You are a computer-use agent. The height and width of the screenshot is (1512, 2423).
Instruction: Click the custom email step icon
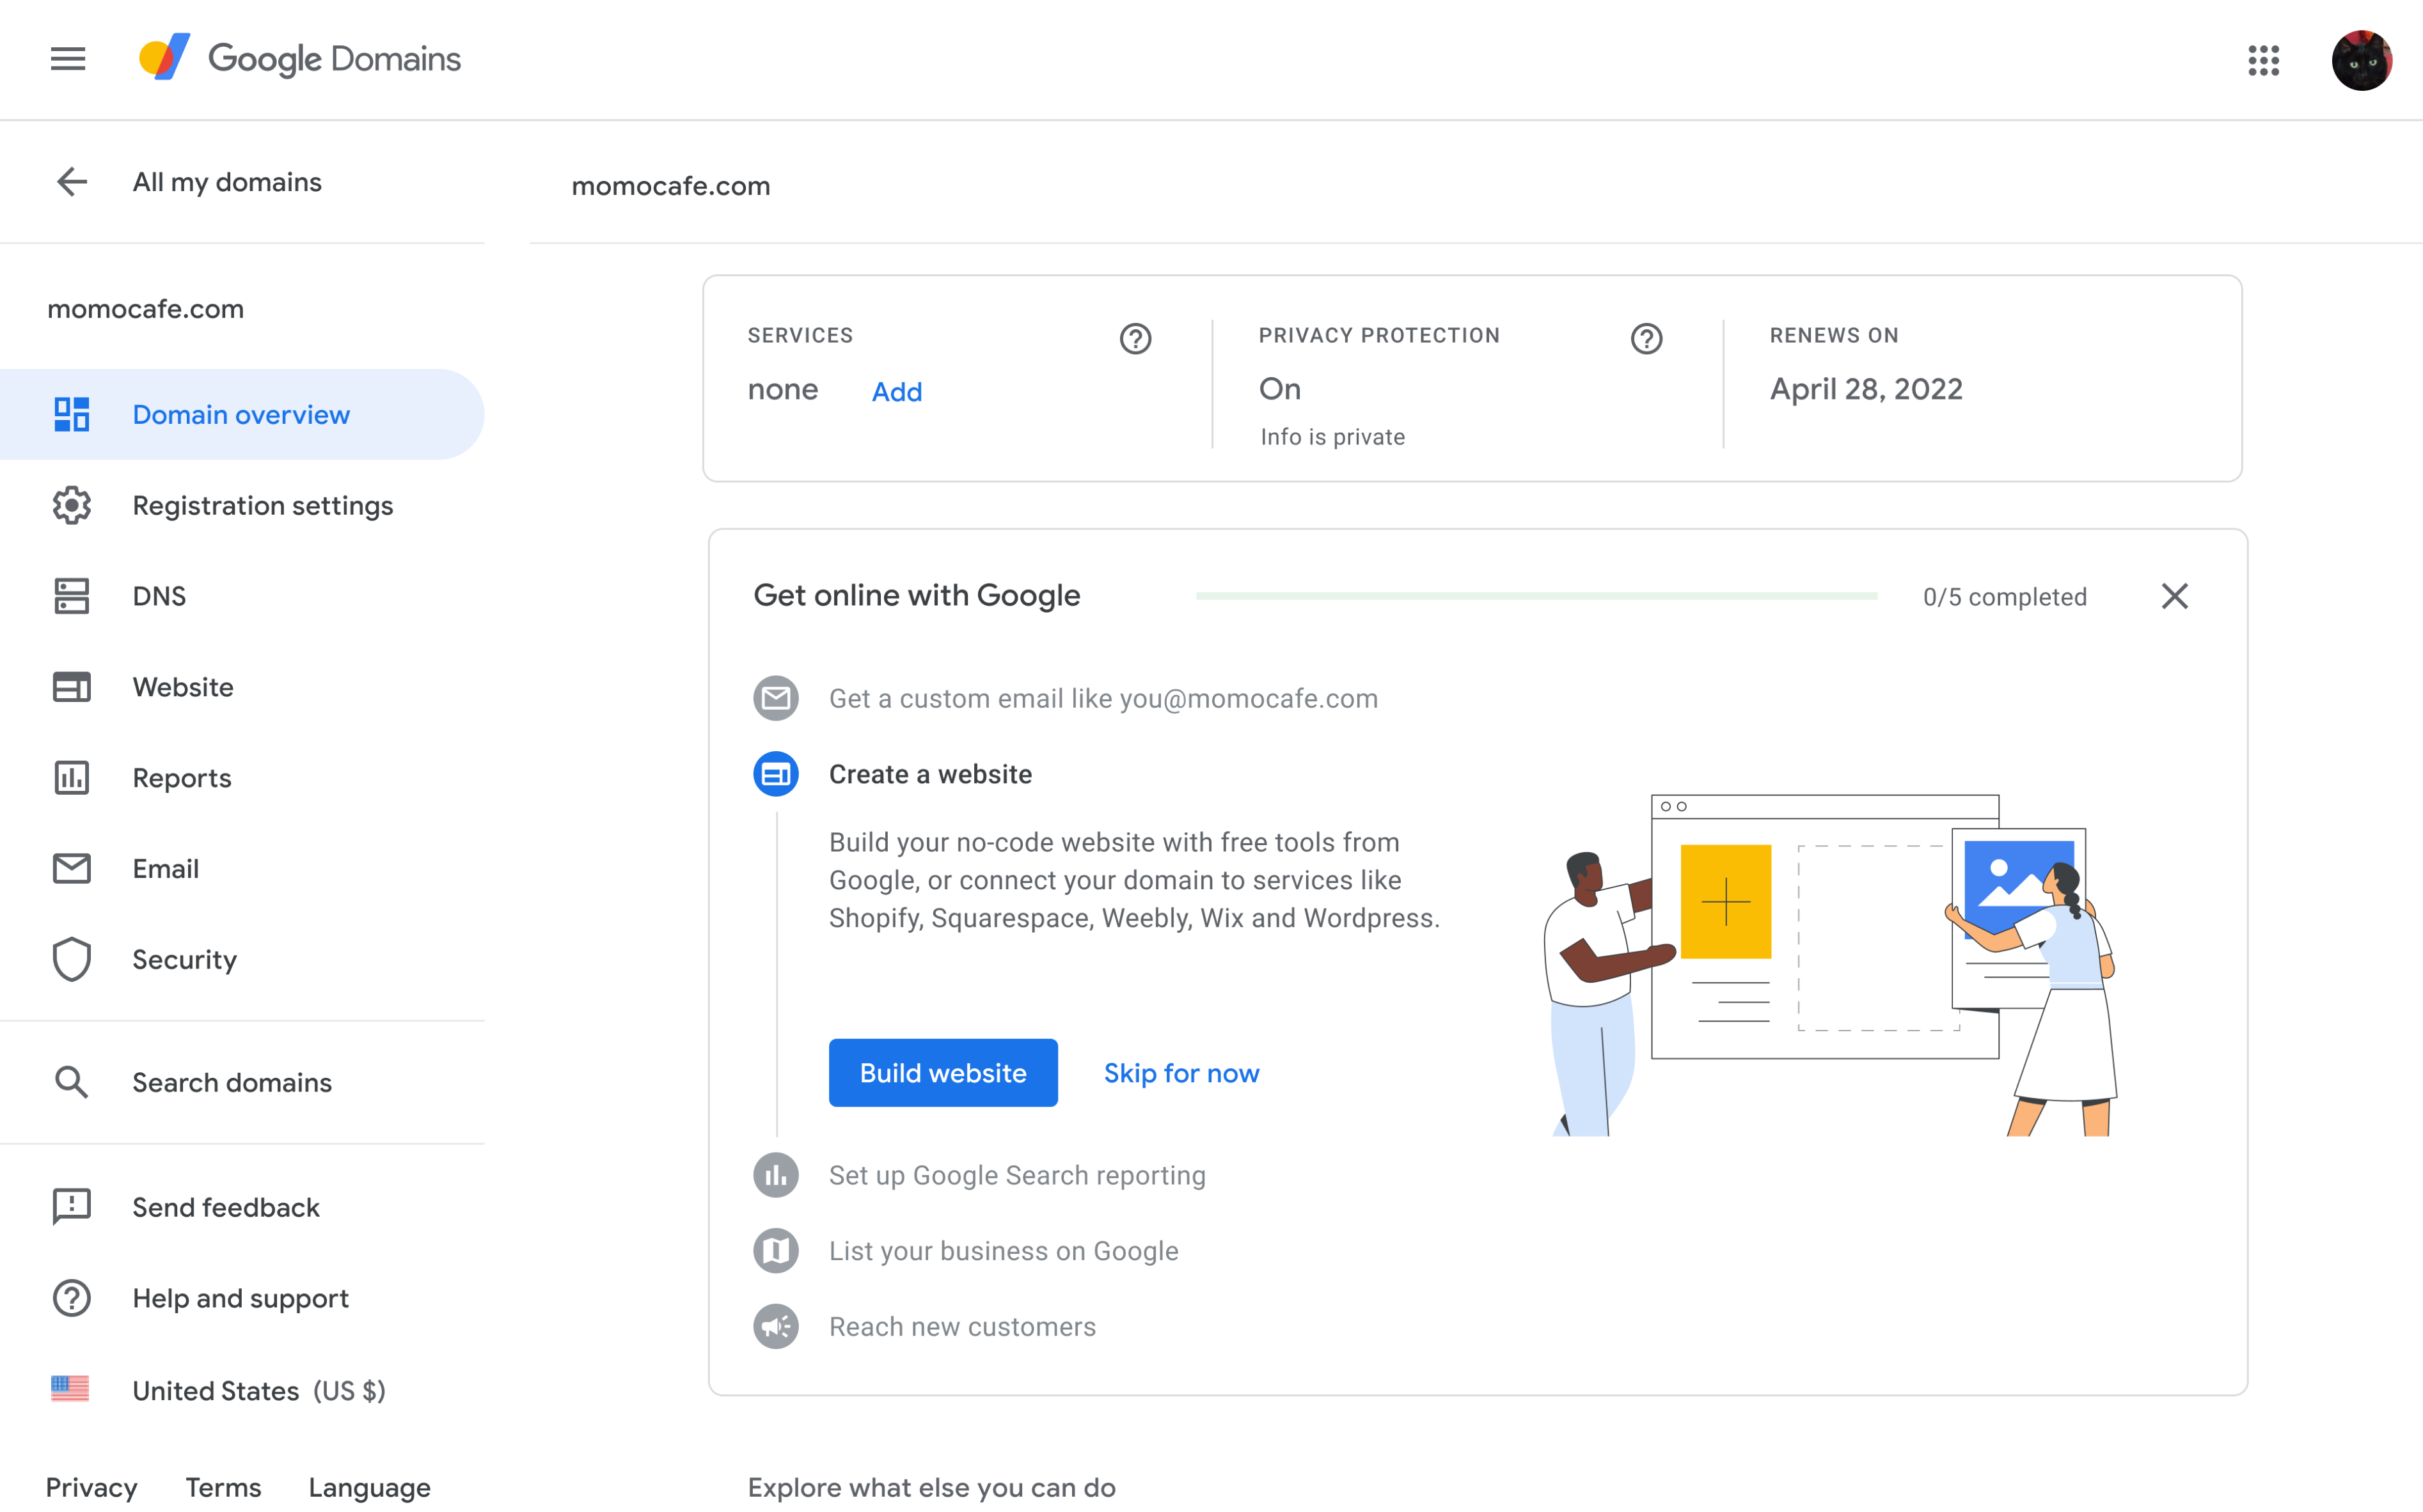(777, 698)
